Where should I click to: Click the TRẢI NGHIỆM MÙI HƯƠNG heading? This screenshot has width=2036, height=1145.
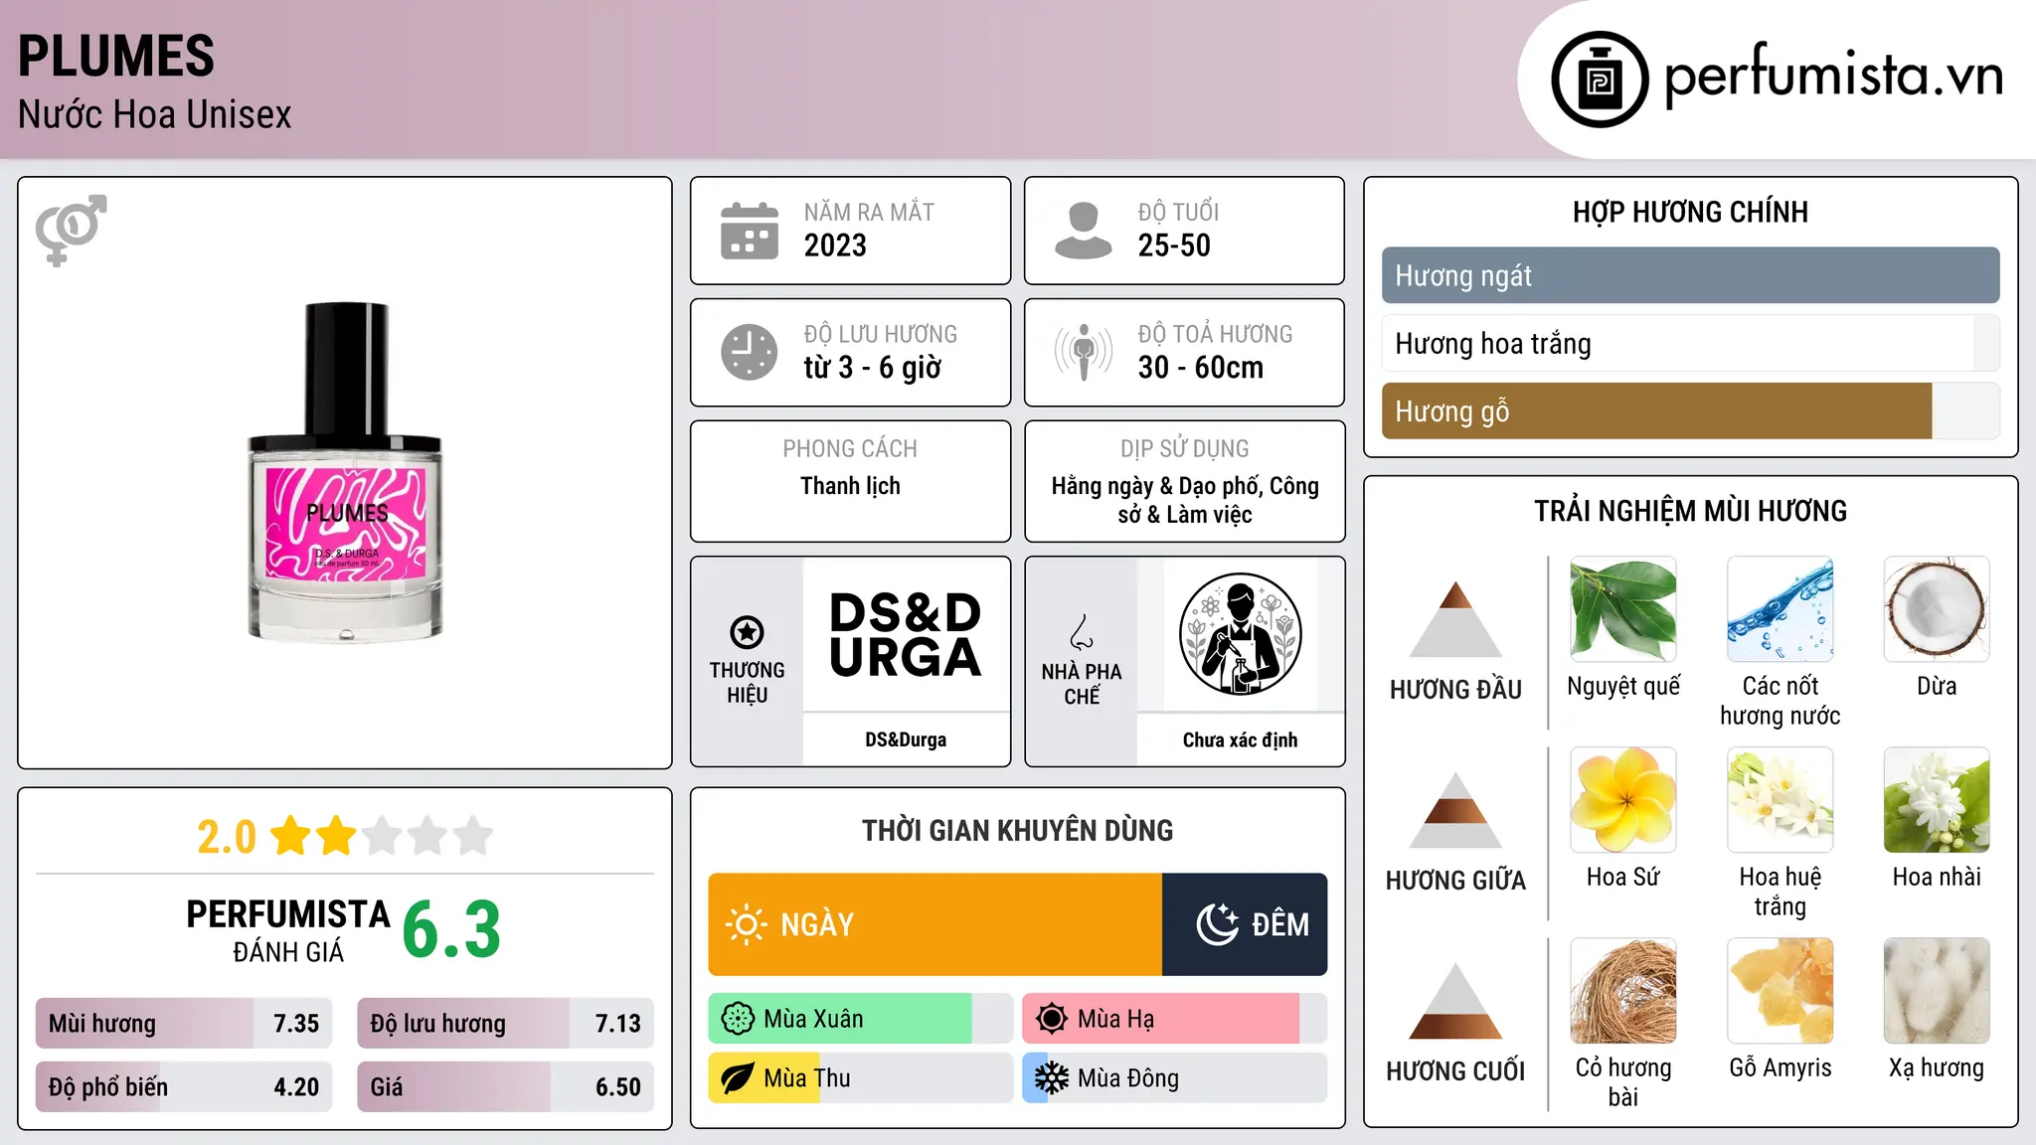point(1690,511)
